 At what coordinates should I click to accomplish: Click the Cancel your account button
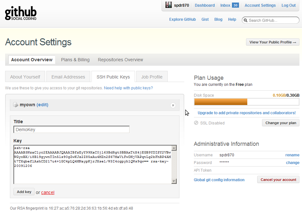[x=278, y=180]
